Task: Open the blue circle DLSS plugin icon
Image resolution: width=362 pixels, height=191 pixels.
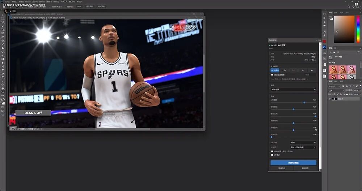Action: (324, 47)
